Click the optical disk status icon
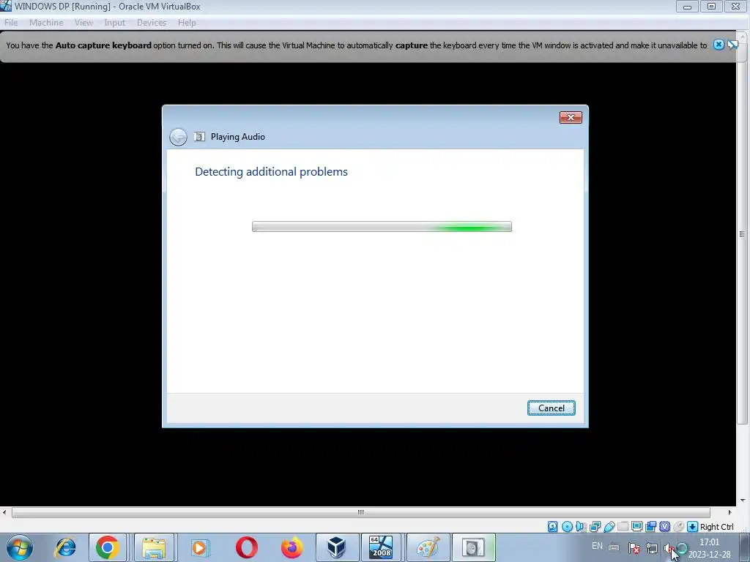The image size is (750, 562). click(567, 527)
